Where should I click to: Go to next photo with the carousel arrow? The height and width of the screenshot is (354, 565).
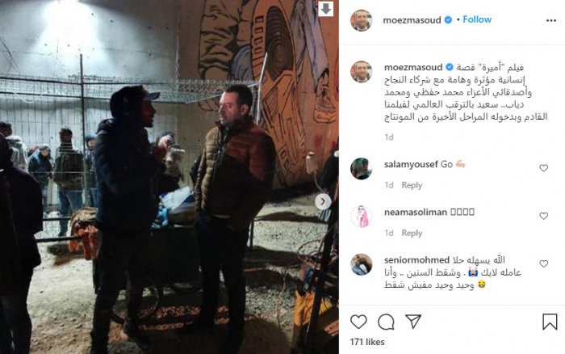[323, 201]
